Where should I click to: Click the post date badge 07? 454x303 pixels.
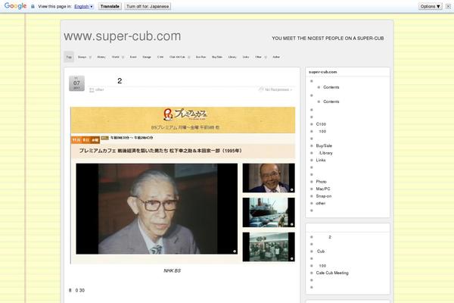[76, 83]
